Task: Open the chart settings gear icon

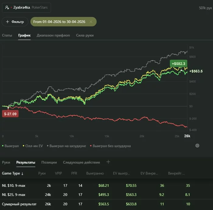Action: coord(197,146)
